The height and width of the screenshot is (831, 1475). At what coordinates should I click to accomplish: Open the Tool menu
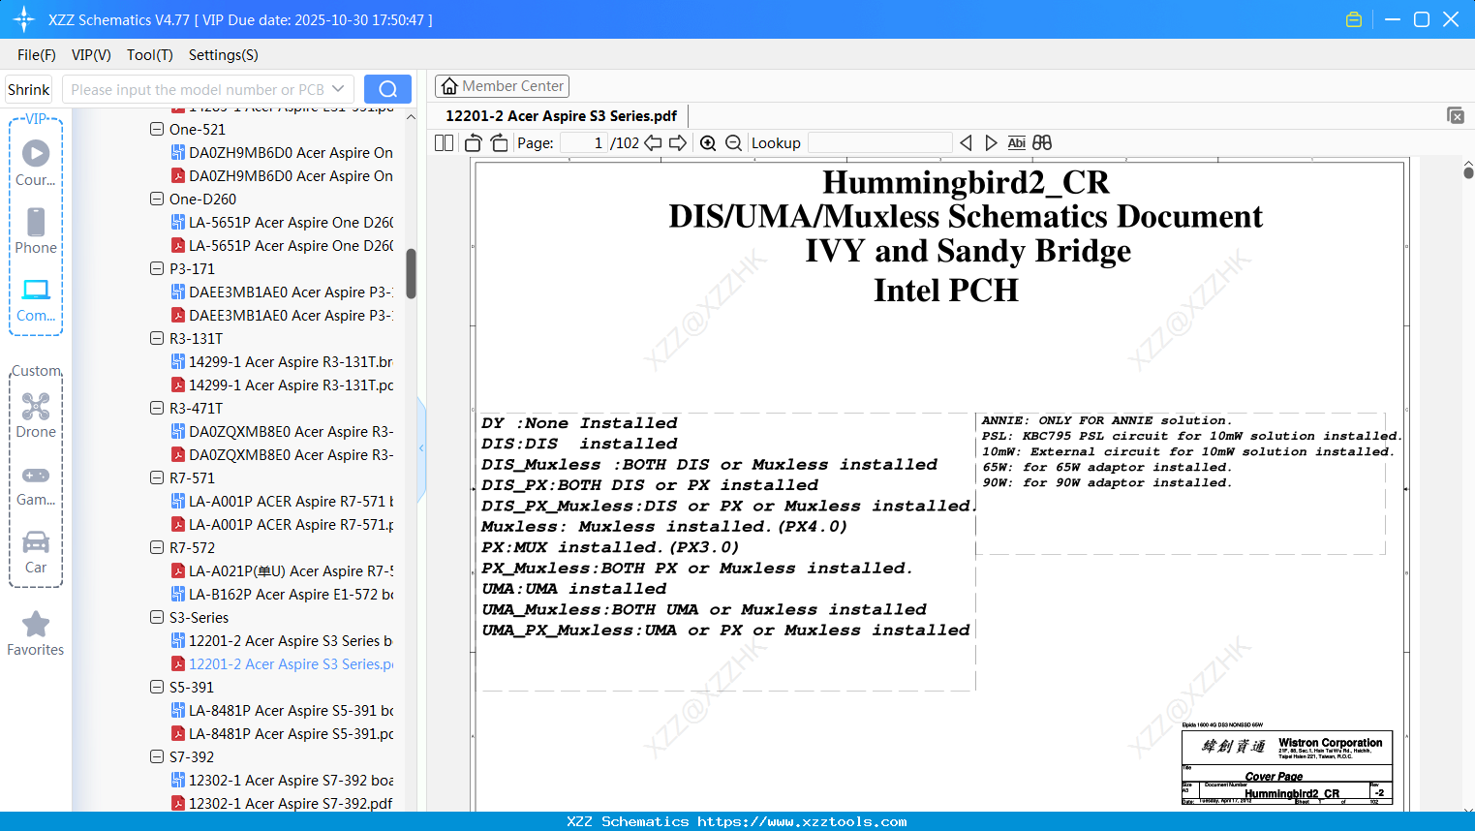(x=150, y=55)
